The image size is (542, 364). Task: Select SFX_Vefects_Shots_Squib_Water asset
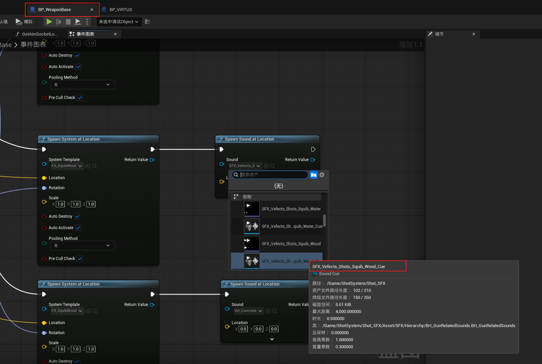coord(277,209)
